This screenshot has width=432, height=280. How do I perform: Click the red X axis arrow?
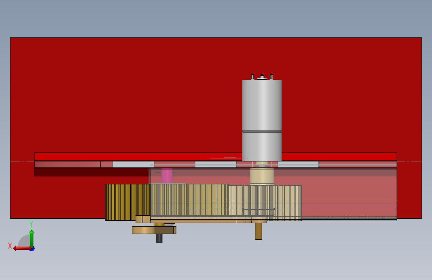click(x=22, y=249)
